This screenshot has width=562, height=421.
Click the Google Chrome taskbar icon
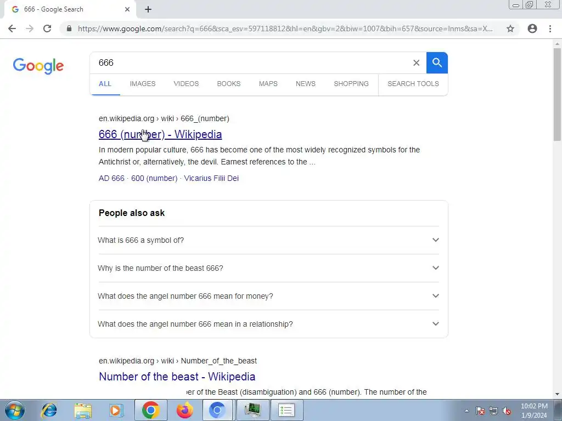[x=150, y=410]
